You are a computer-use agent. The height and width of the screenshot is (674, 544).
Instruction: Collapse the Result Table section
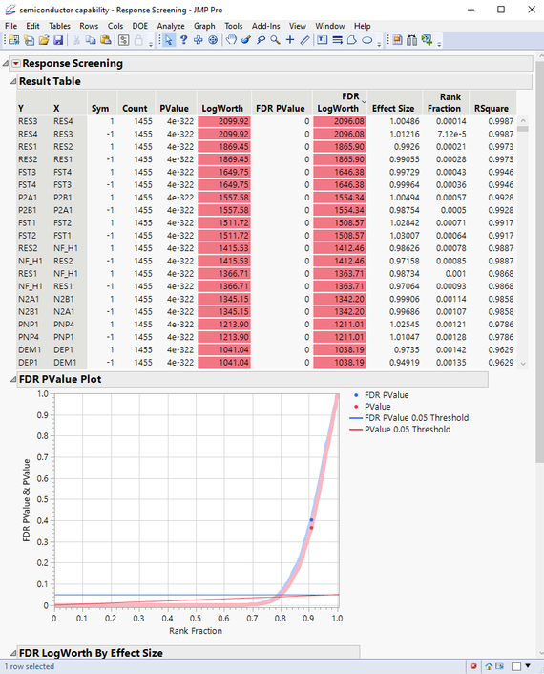coord(13,82)
